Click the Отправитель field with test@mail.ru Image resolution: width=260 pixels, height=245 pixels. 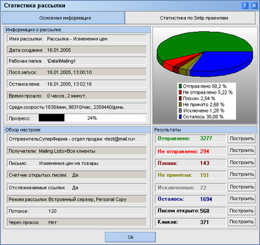pos(77,139)
